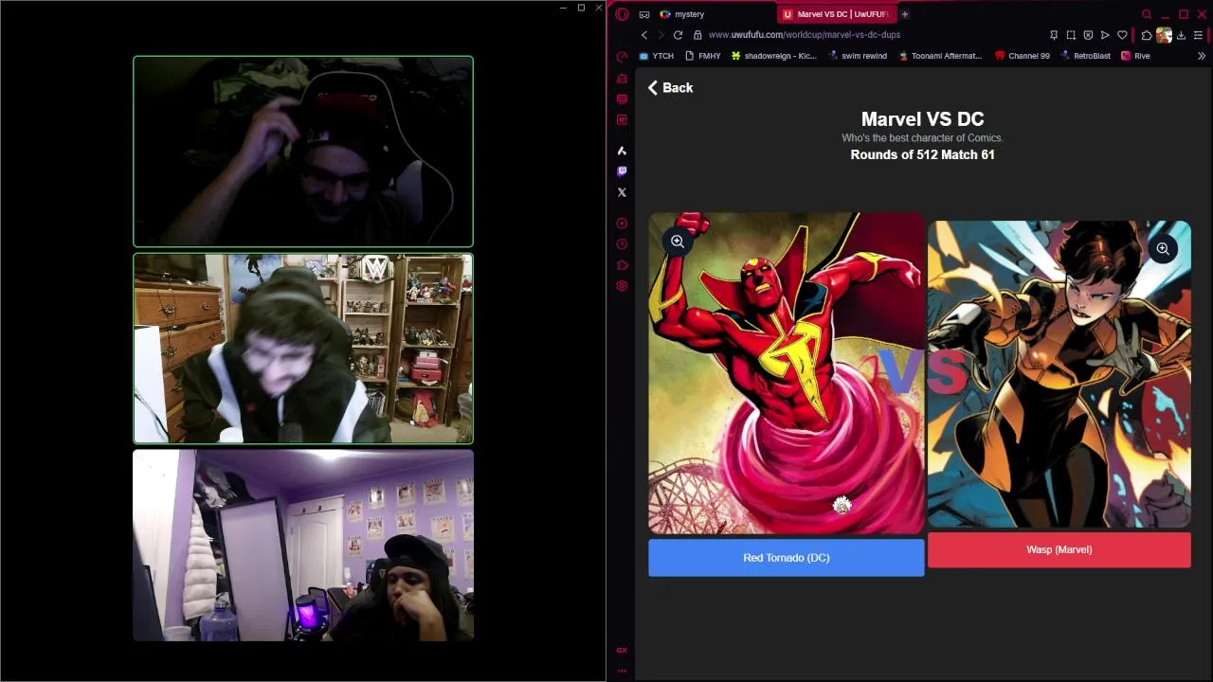Zoom in on Wasp image
The image size is (1213, 682).
pos(1163,249)
